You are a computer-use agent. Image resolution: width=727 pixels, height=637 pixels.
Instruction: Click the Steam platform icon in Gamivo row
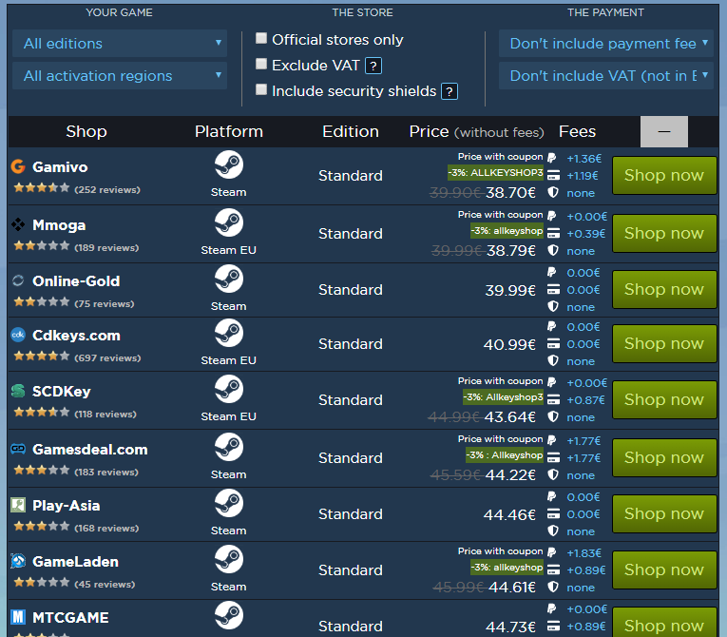coord(228,165)
